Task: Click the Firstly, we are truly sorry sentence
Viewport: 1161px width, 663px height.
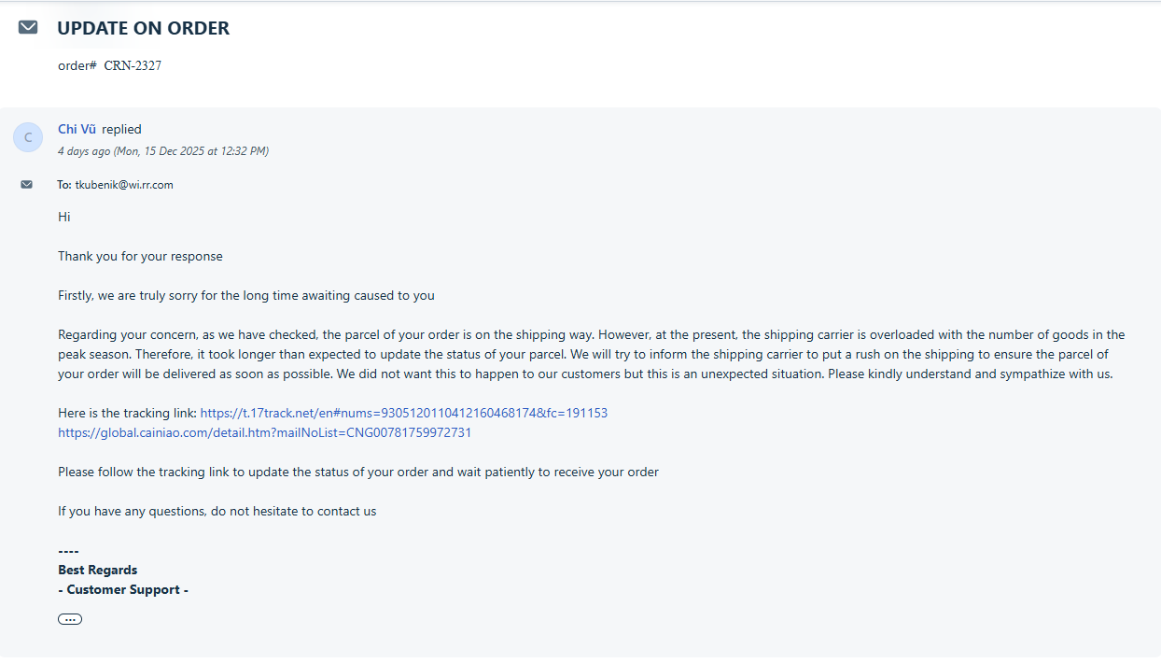Action: (246, 295)
